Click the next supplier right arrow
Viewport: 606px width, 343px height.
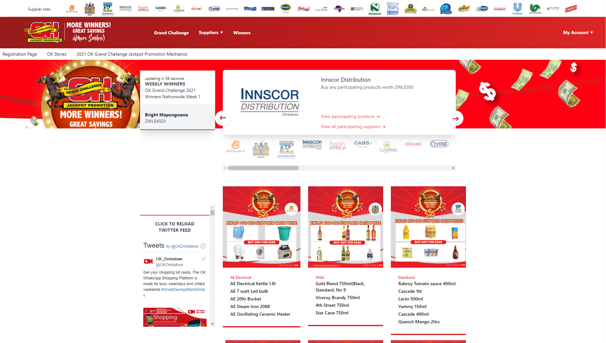point(455,119)
